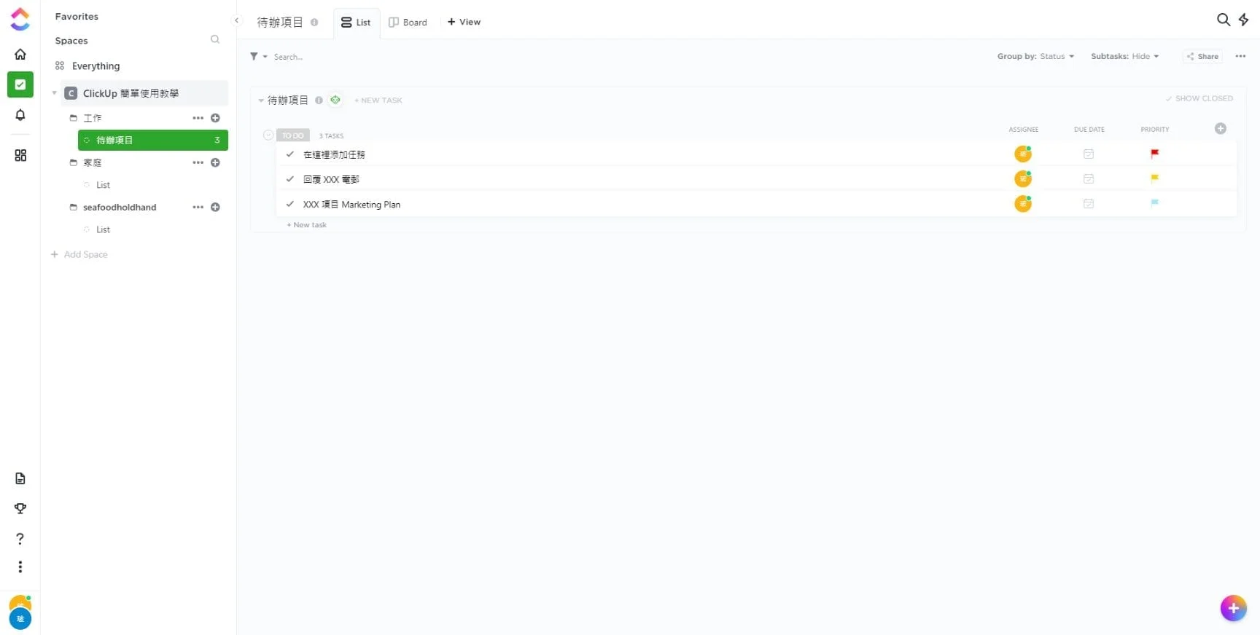Open user avatar menu at bottom left
Screen dimensions: 1260x635
pyautogui.click(x=20, y=612)
